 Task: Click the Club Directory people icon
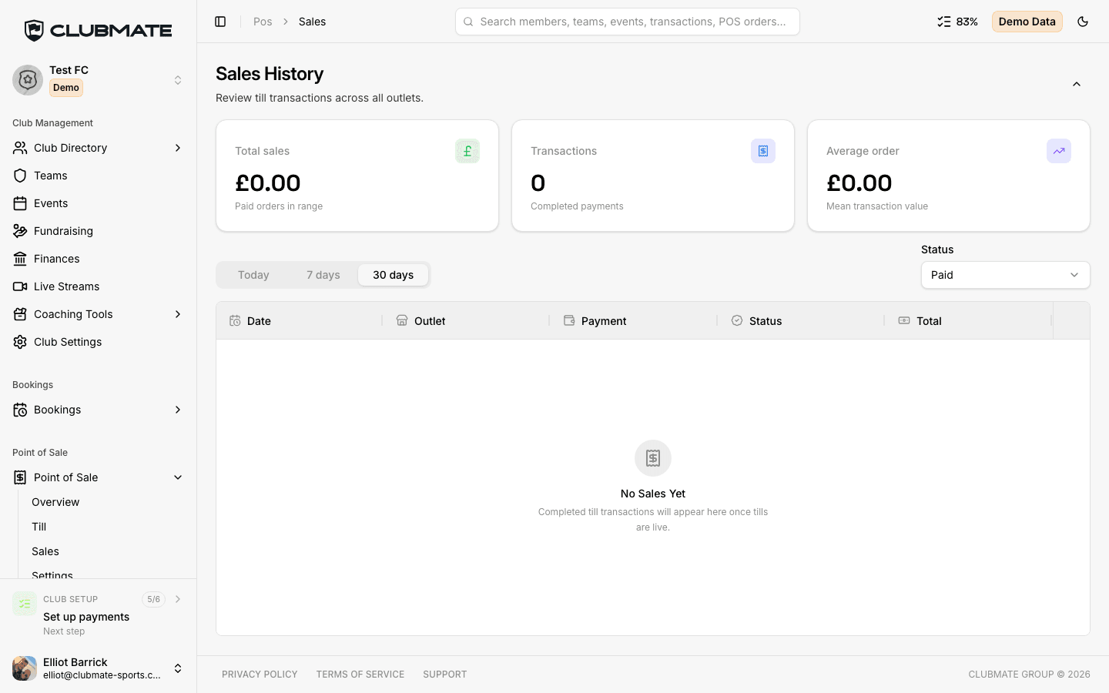tap(20, 148)
